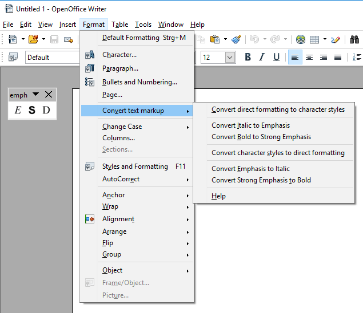Choose Columns... in the Format menu

tap(137, 138)
